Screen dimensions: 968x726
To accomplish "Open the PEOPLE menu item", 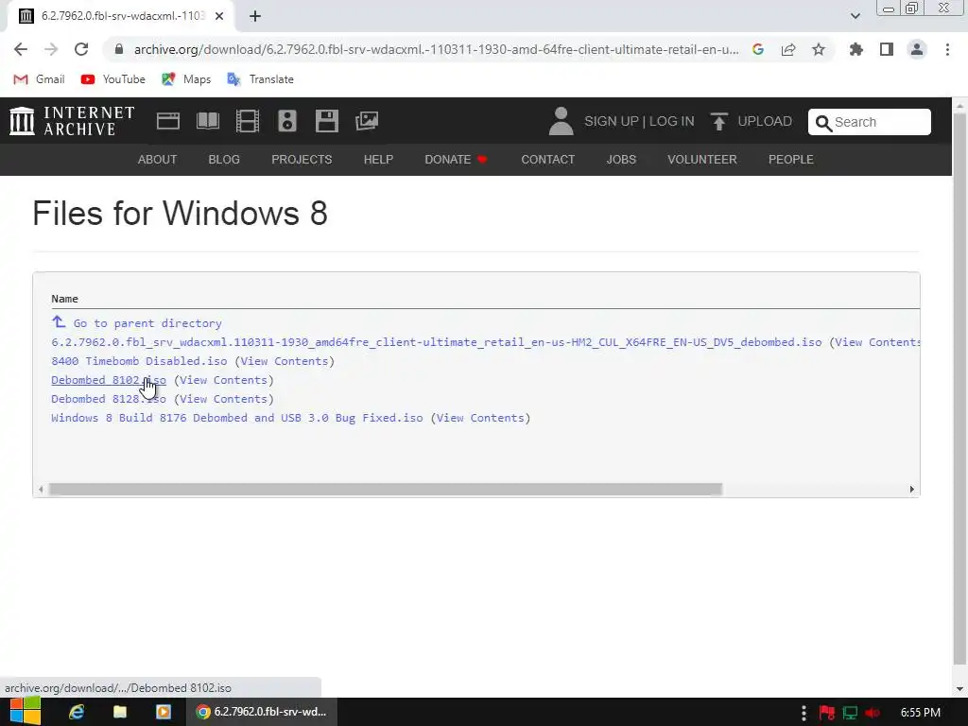I will pyautogui.click(x=791, y=159).
